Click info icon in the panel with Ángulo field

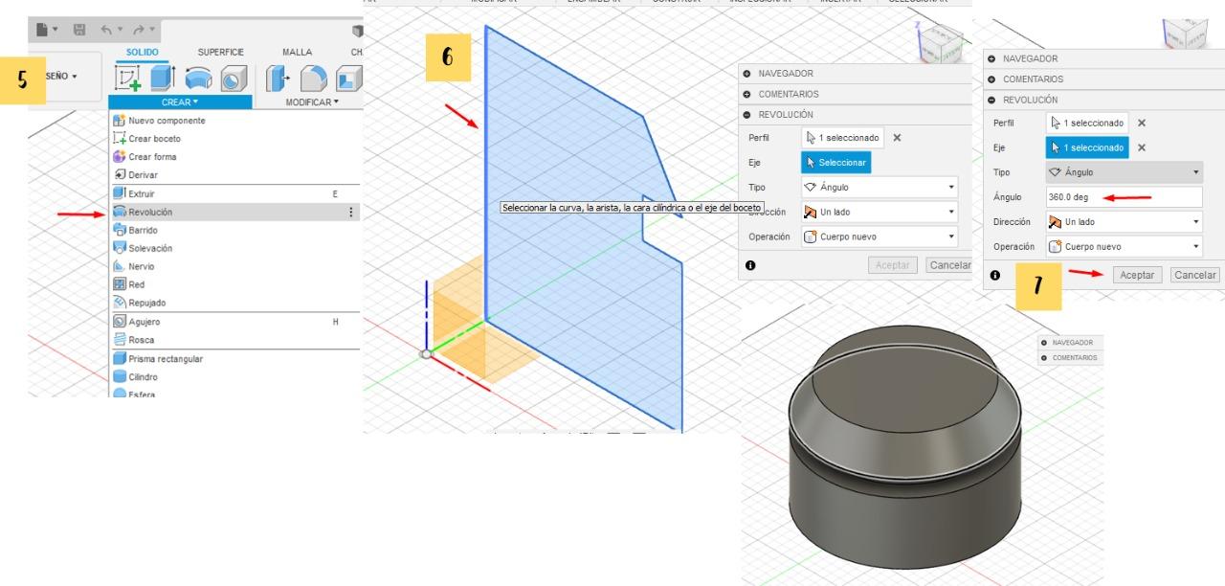(x=995, y=275)
